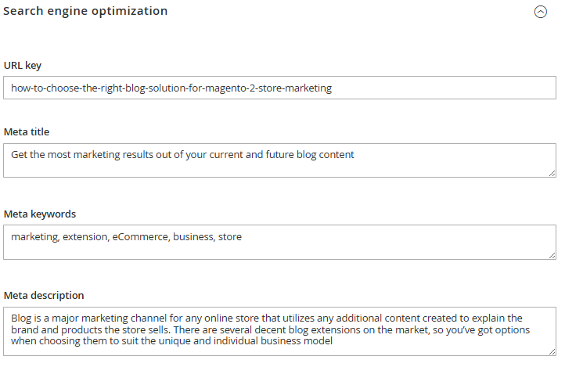This screenshot has height=367, width=565.
Task: Grab the Meta title resize handle
Action: (552, 173)
